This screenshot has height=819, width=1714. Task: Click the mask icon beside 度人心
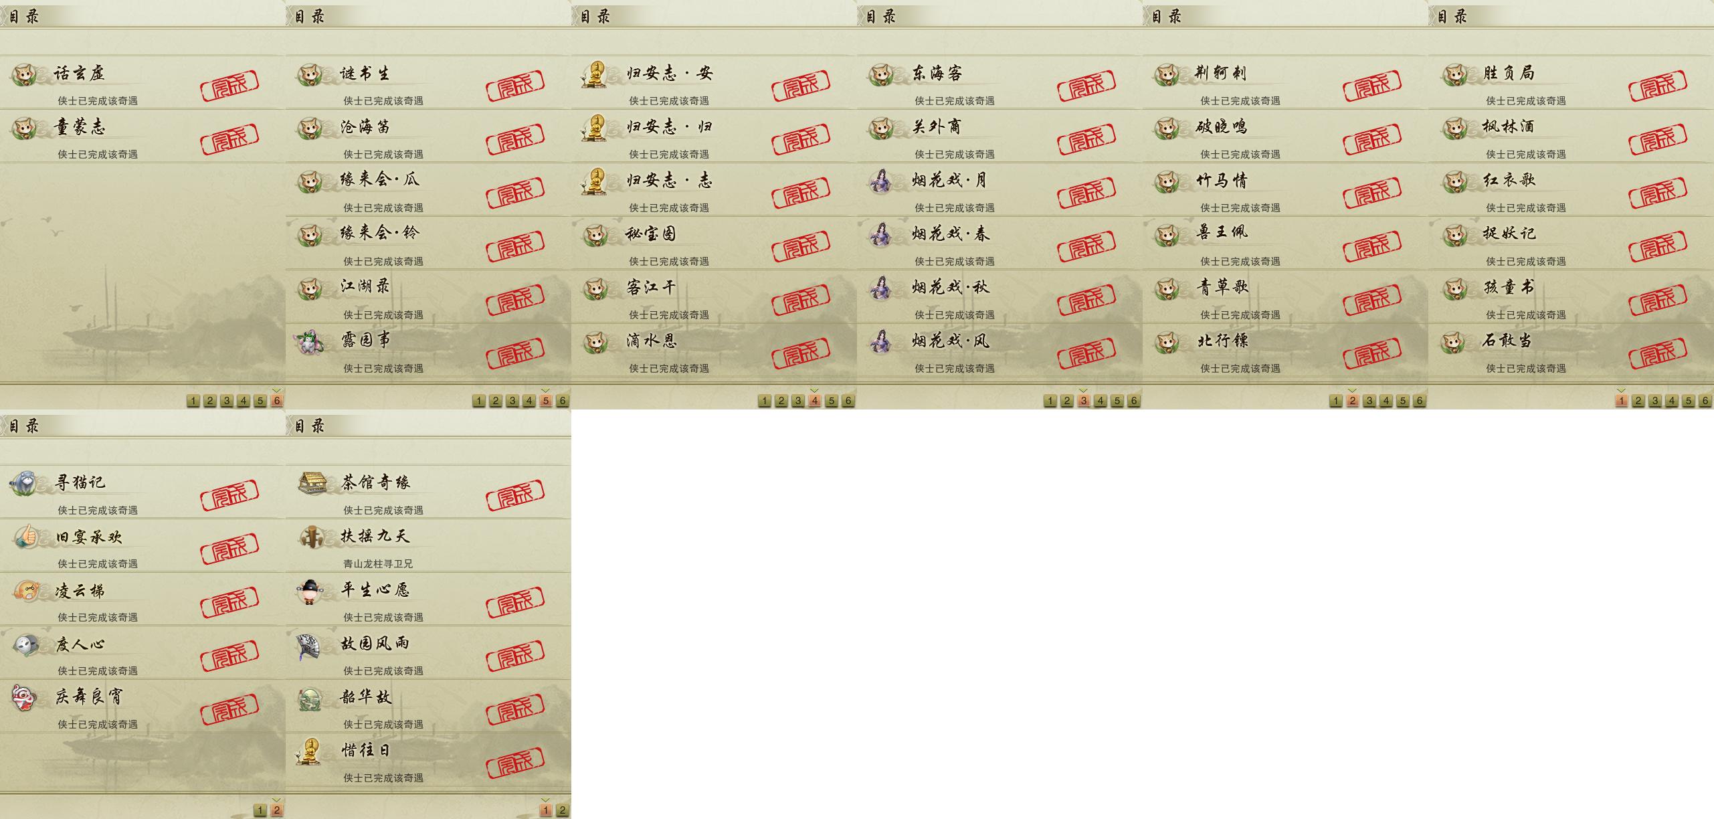[x=25, y=644]
